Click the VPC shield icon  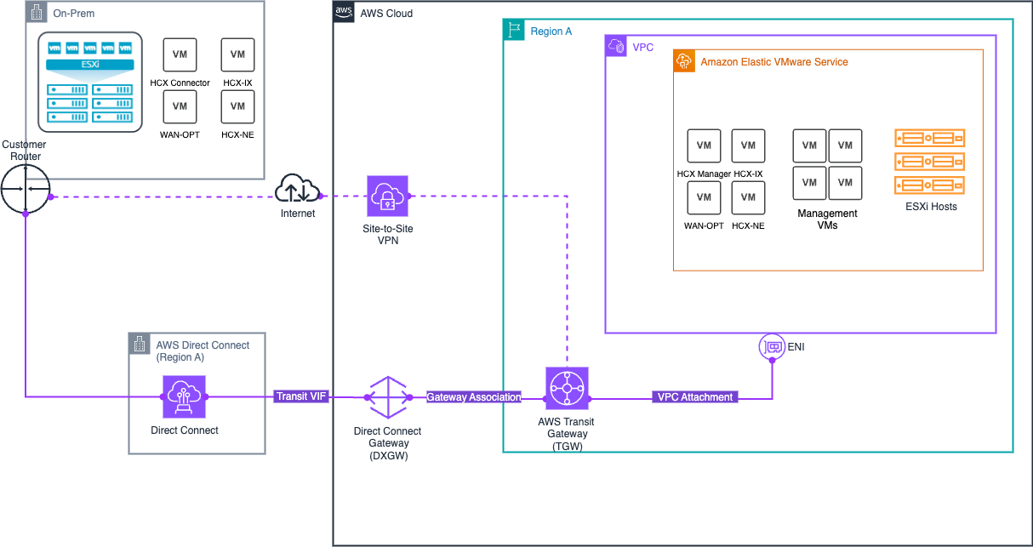coord(615,46)
